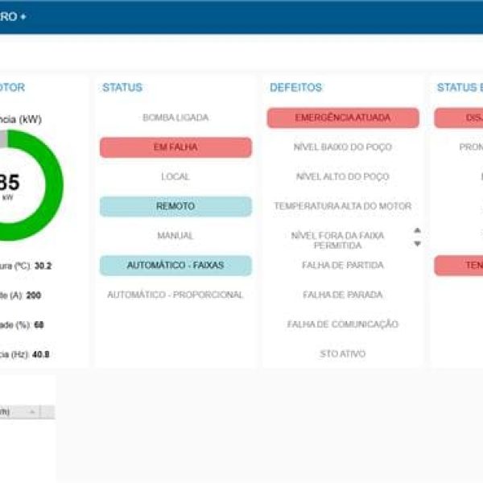Click the BOMBA LIGADA status indicator
The image size is (483, 483).
pos(175,118)
